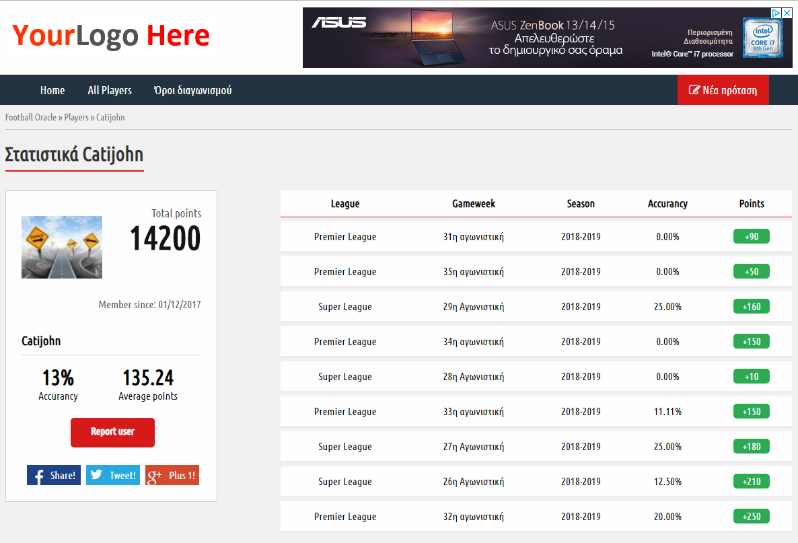This screenshot has width=798, height=543.
Task: Click the Google Plus 1 button
Action: click(172, 475)
